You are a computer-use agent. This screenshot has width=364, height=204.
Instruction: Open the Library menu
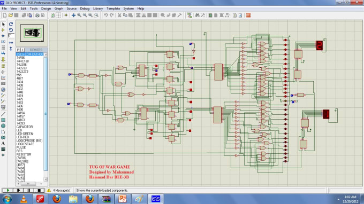[x=98, y=9]
